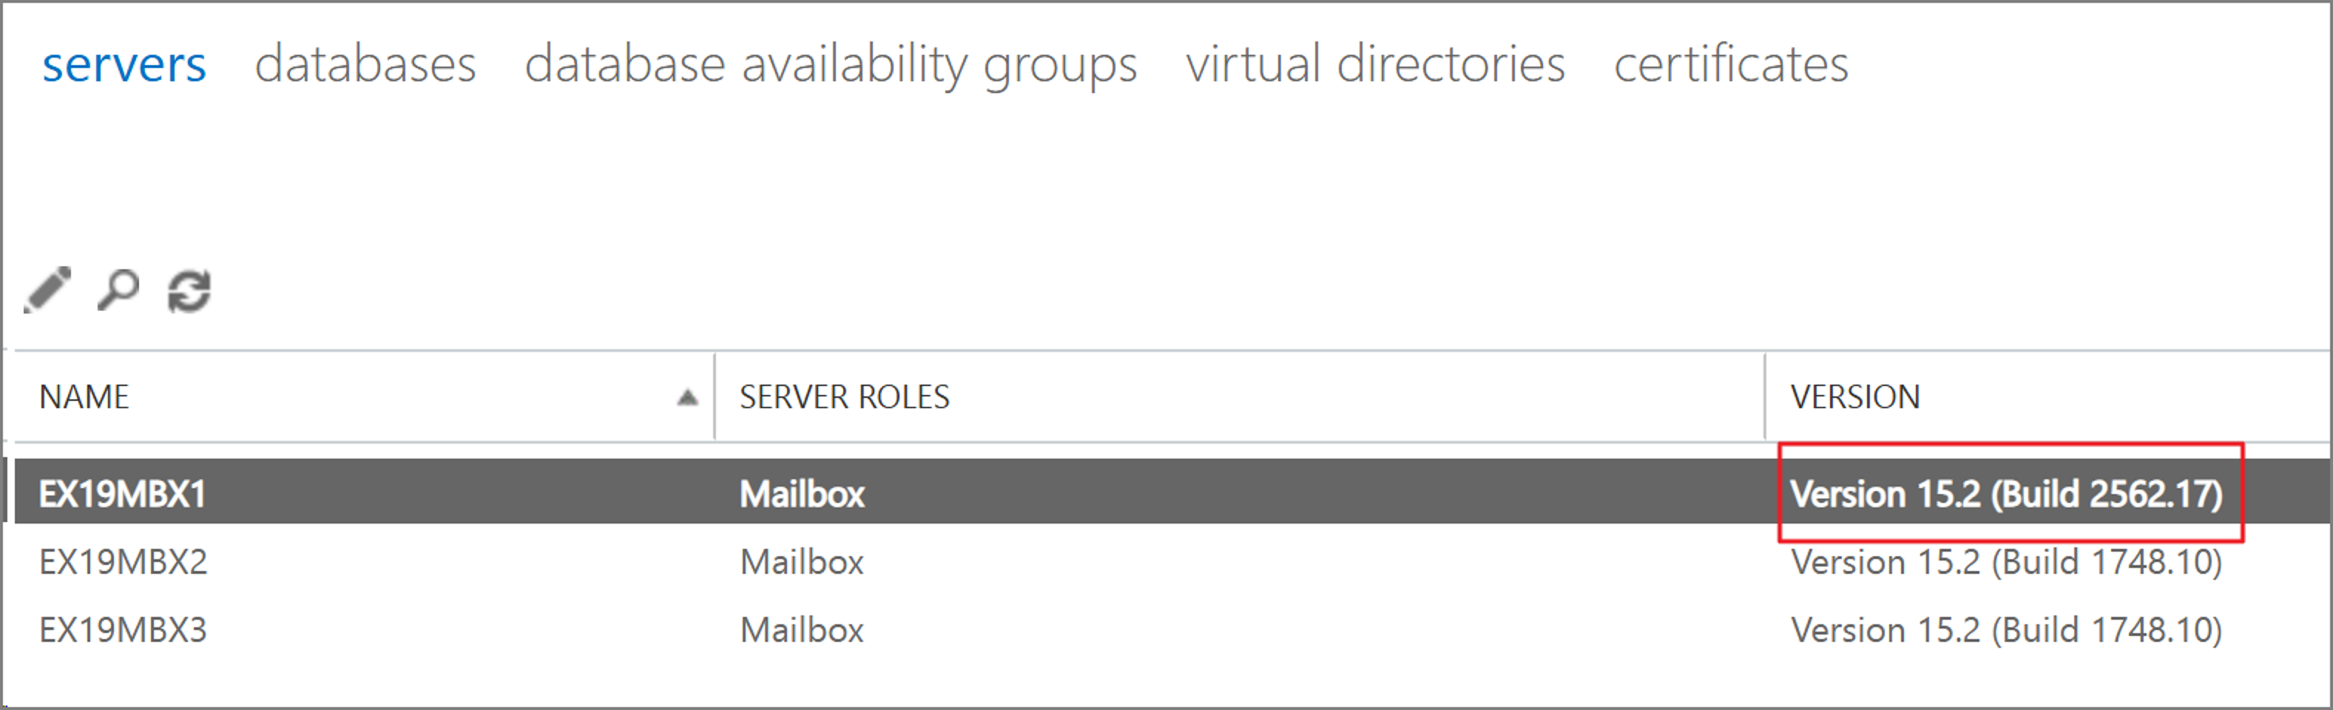2333x710 pixels.
Task: Go to virtual directories tab
Action: 1375,64
